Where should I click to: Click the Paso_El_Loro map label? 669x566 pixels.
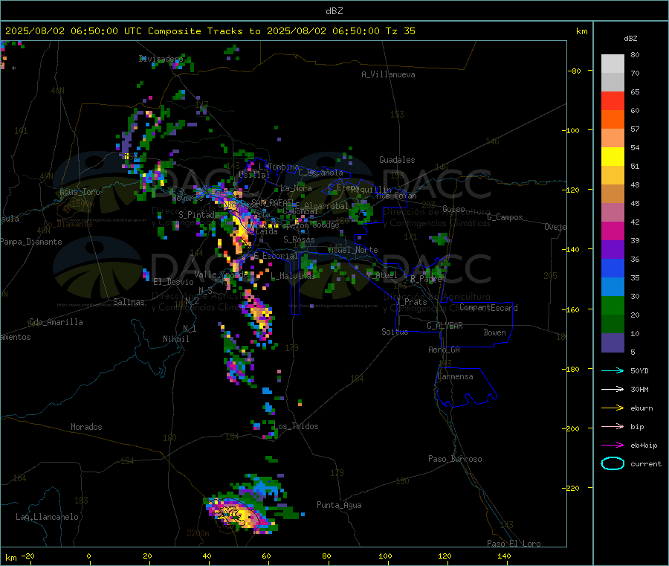point(514,544)
